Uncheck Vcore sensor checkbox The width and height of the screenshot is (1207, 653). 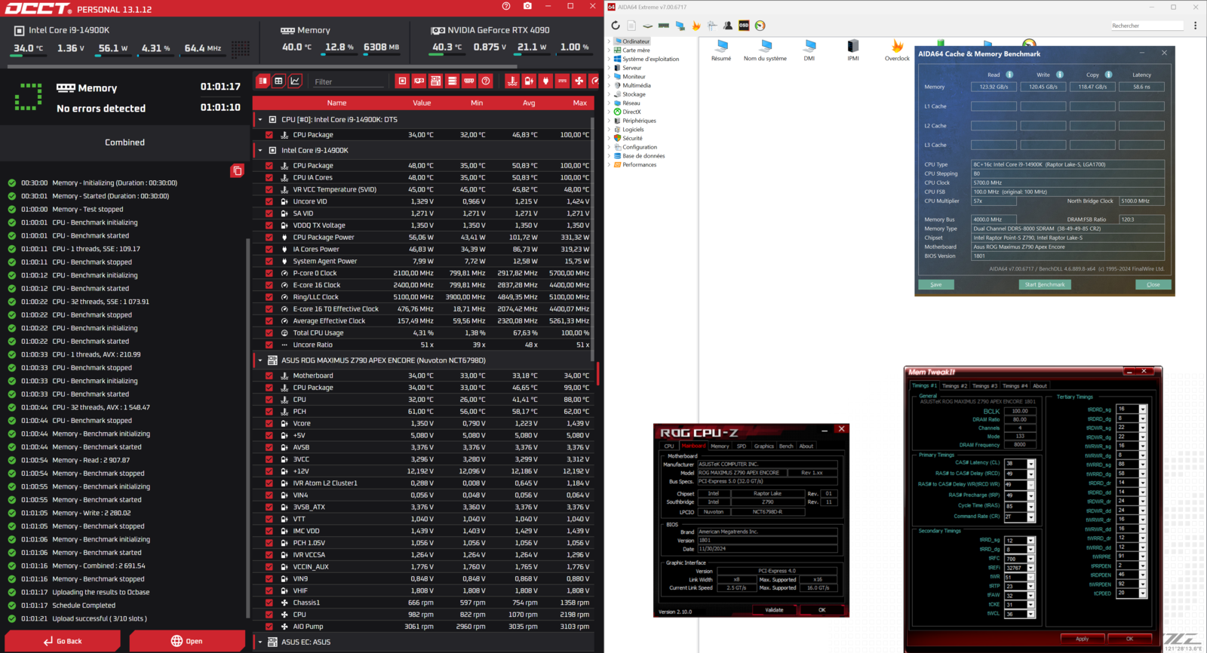269,423
